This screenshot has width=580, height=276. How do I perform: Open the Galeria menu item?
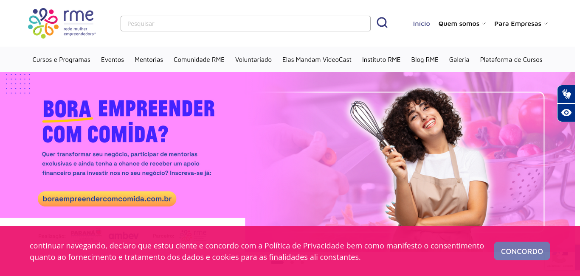pyautogui.click(x=459, y=60)
